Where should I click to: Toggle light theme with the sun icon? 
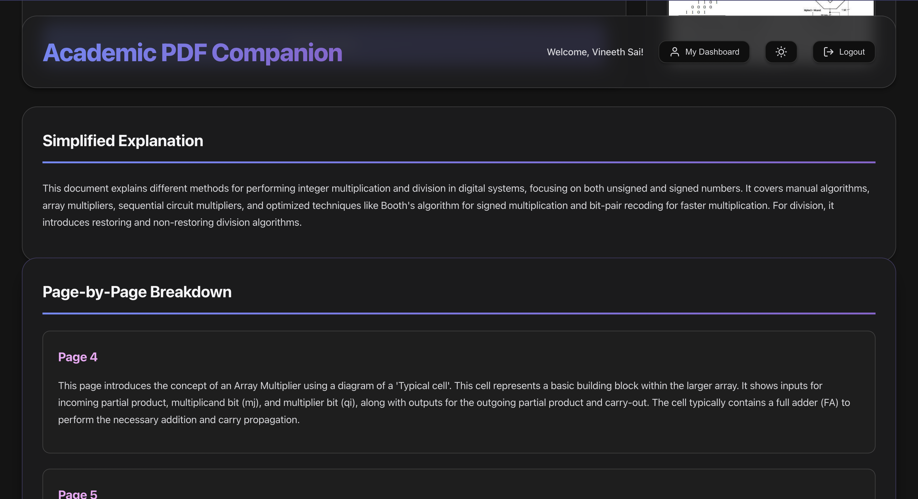(x=781, y=52)
